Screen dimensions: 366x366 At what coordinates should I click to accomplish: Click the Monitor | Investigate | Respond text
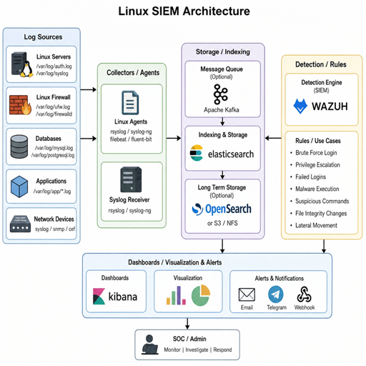(198, 350)
